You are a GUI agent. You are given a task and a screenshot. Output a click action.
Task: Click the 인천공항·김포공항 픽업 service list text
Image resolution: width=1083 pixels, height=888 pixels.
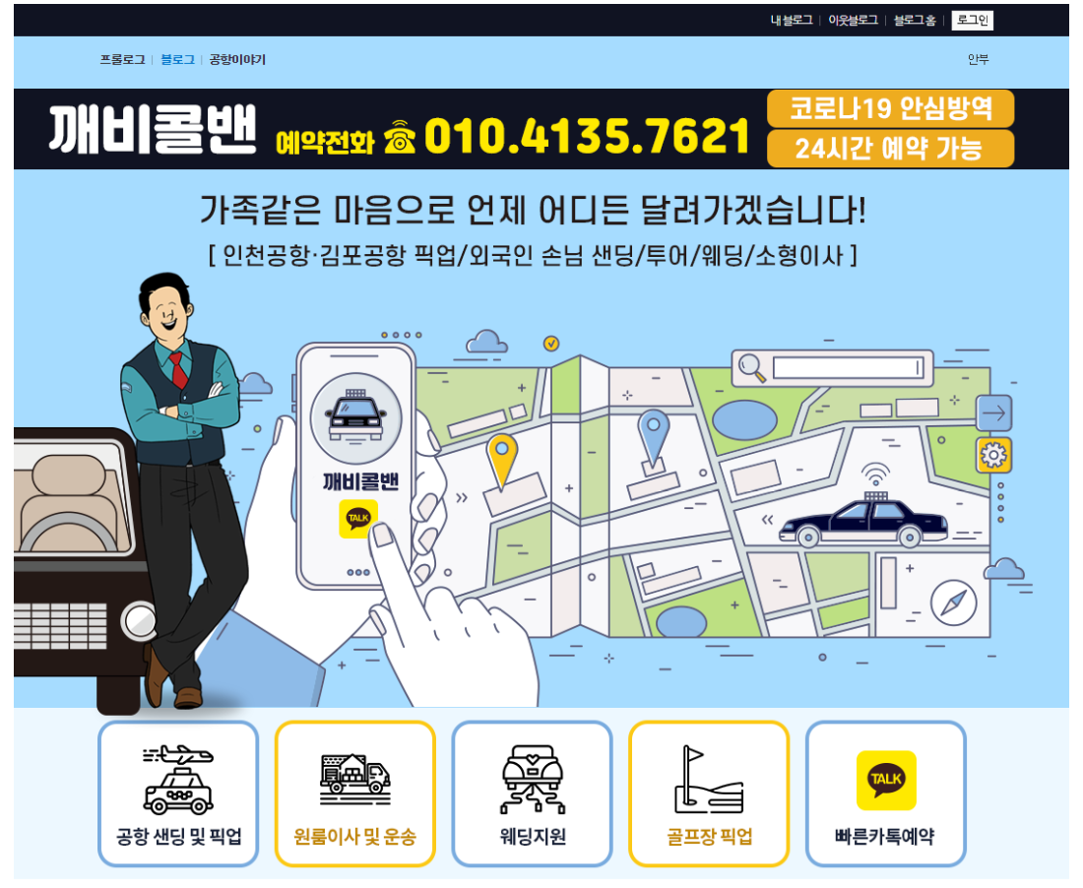(533, 256)
